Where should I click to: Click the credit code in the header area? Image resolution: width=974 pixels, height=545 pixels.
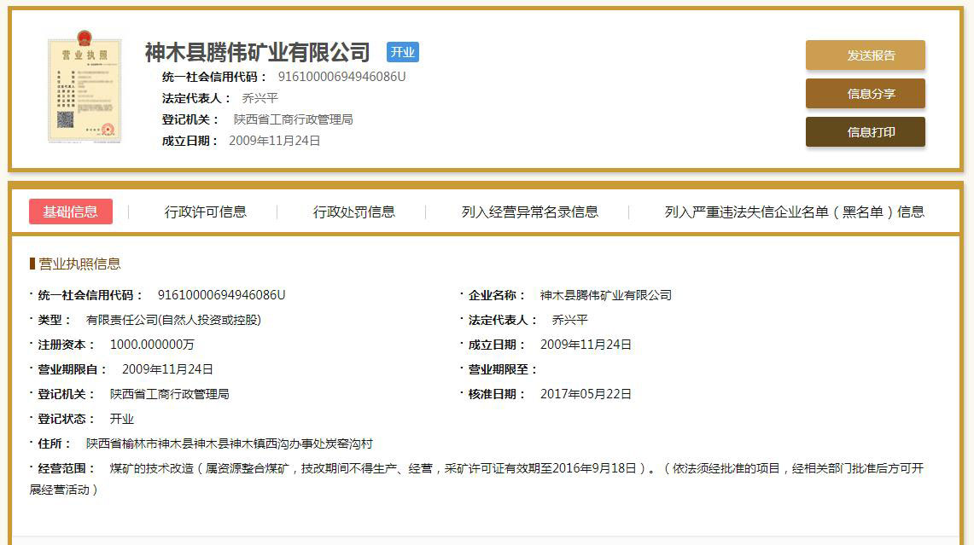[x=341, y=77]
